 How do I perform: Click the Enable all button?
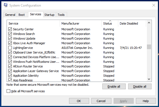[114, 87]
